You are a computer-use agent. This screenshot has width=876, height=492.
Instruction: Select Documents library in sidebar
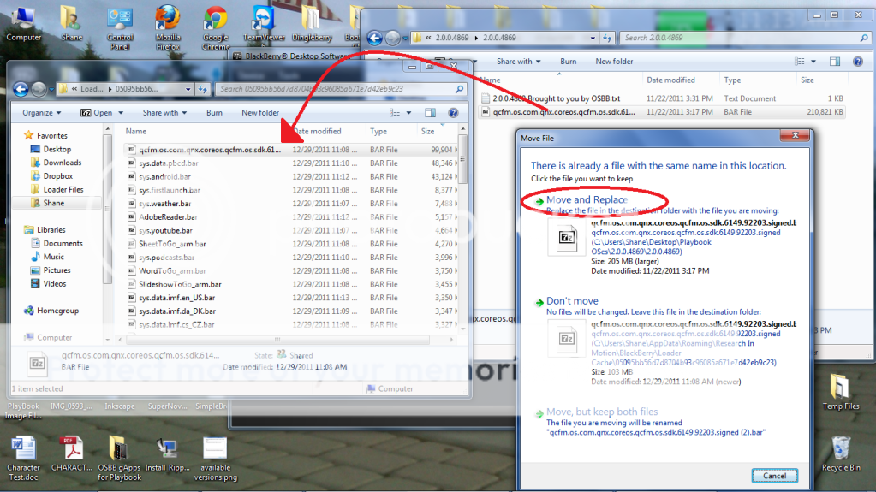(x=63, y=244)
